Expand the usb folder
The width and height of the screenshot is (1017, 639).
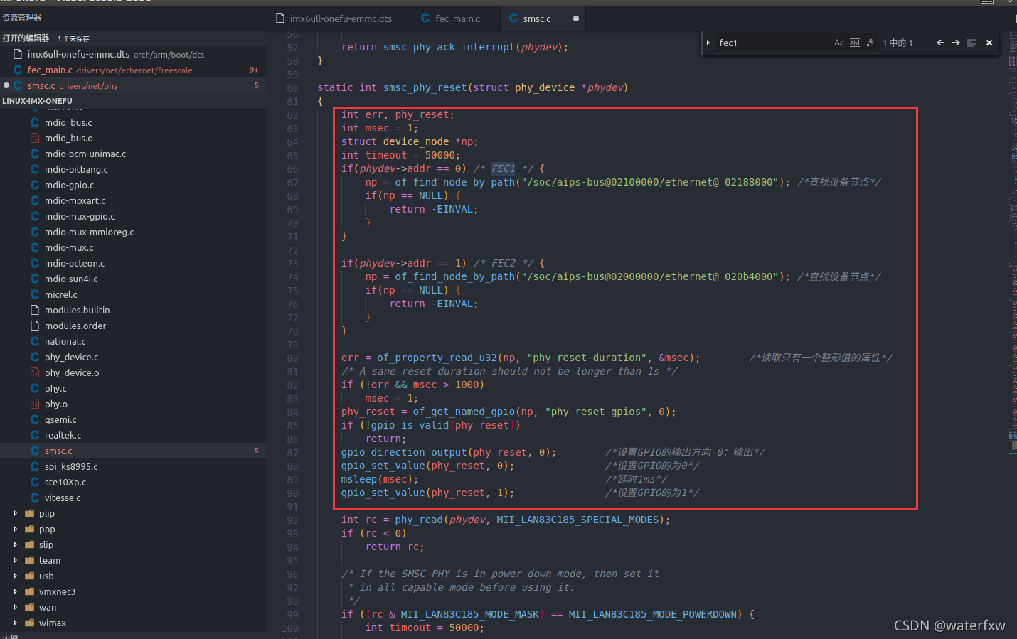[x=134, y=576]
